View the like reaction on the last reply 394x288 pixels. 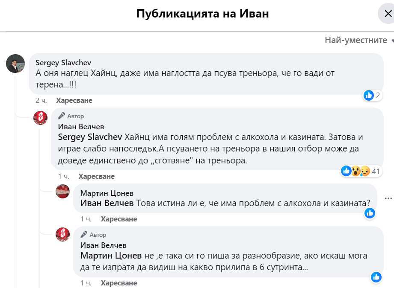click(x=376, y=277)
